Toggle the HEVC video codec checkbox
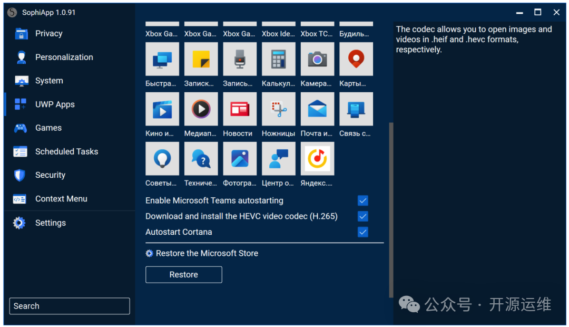 click(x=362, y=216)
